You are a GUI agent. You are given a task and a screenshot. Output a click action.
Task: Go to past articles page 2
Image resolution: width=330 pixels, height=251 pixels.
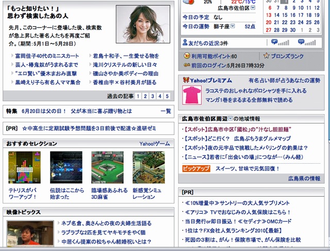click(x=145, y=96)
